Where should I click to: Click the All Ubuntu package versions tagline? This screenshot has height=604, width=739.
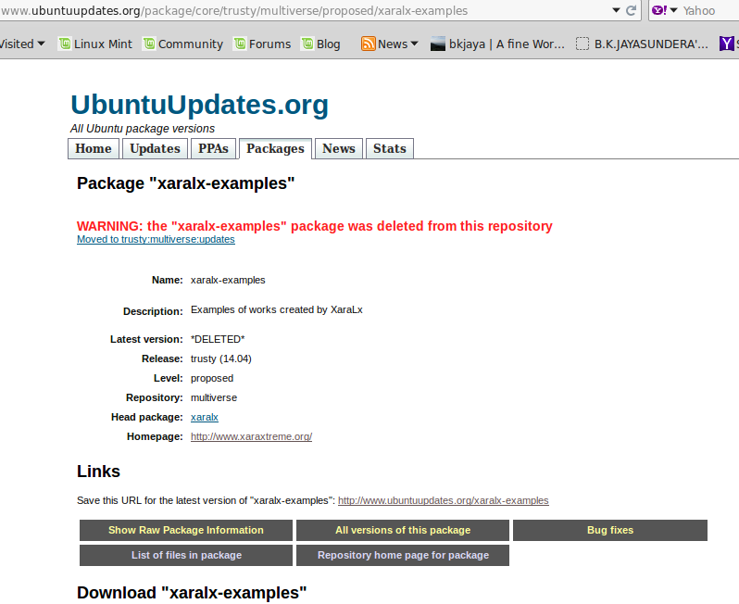[x=143, y=129]
